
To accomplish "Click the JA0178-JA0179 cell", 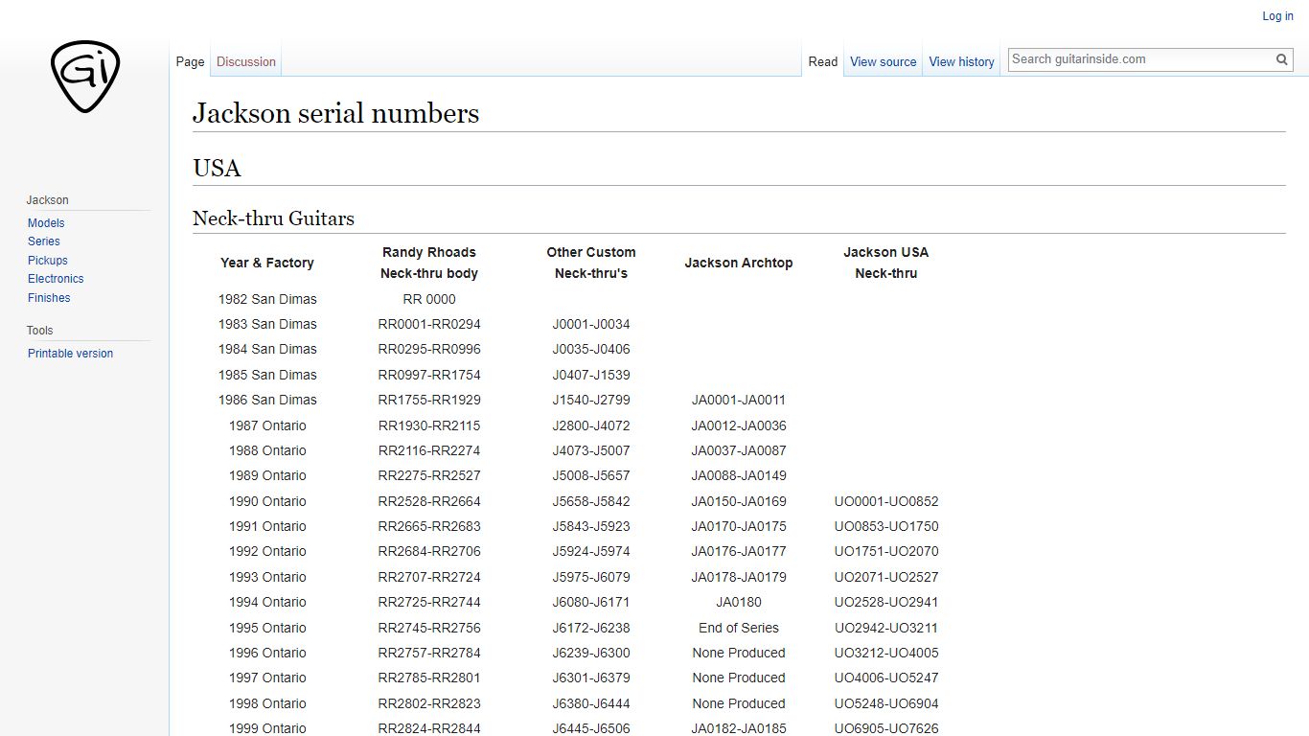I will click(739, 577).
